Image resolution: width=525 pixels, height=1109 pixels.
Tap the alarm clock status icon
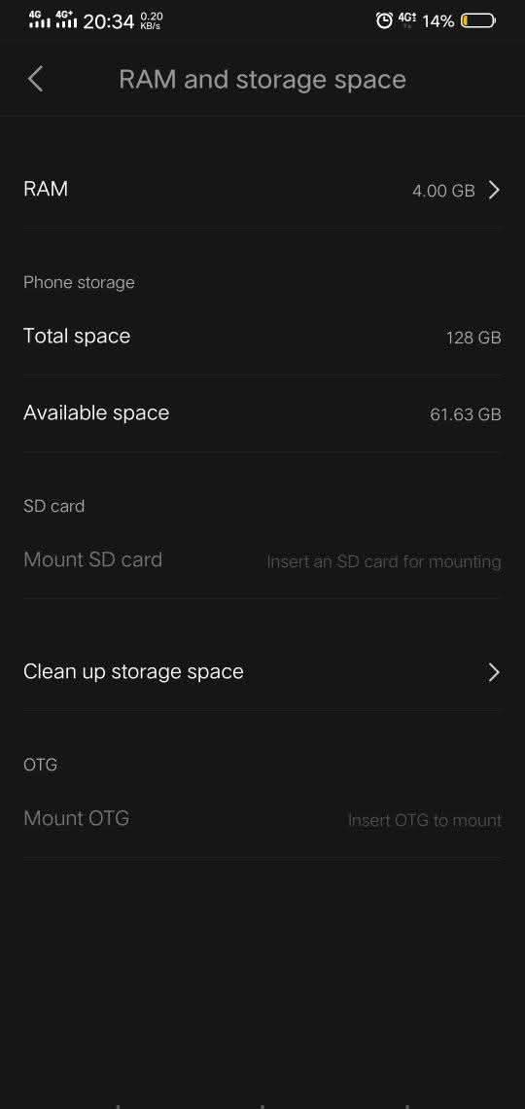(384, 21)
